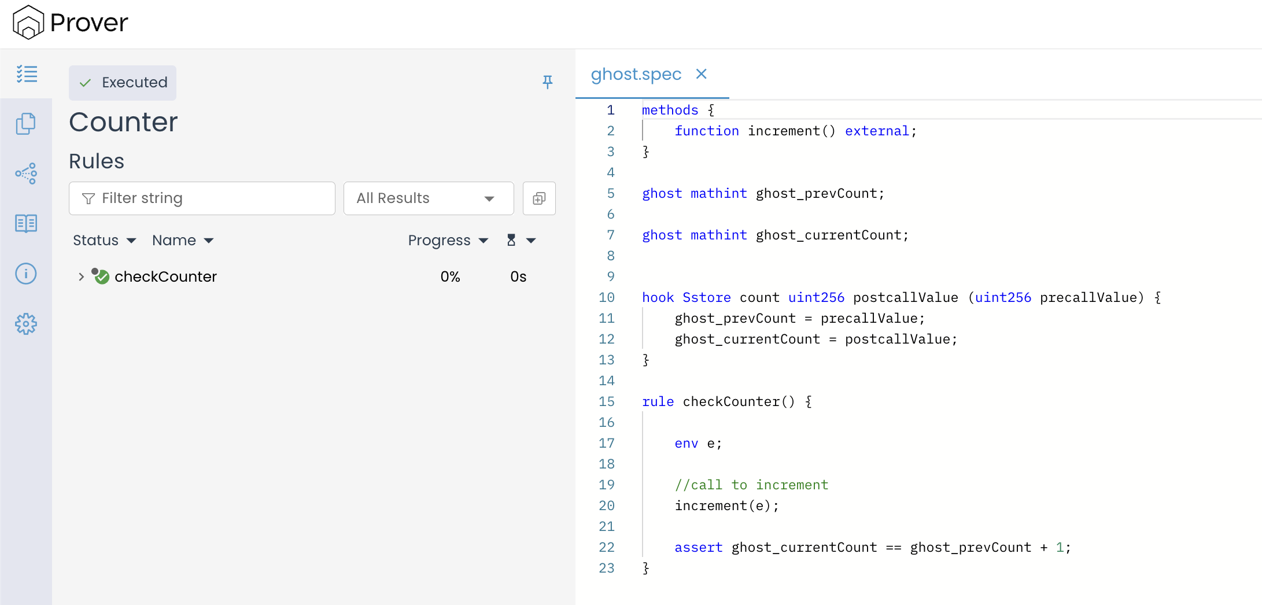Click the expand all rules icon button

pyautogui.click(x=539, y=198)
